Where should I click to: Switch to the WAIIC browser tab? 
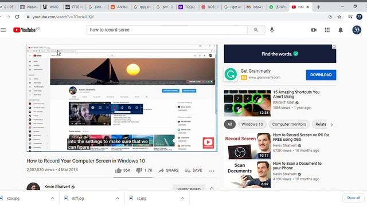[51, 7]
